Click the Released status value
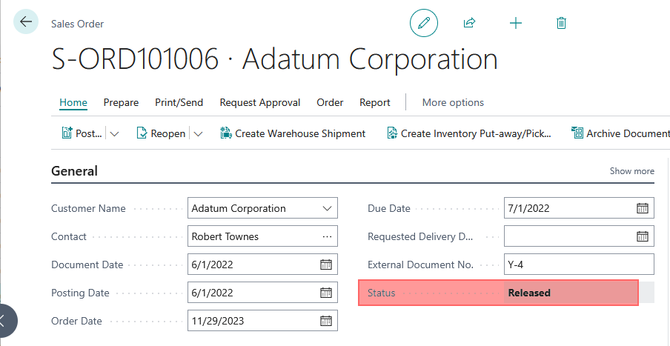The image size is (670, 346). [529, 293]
